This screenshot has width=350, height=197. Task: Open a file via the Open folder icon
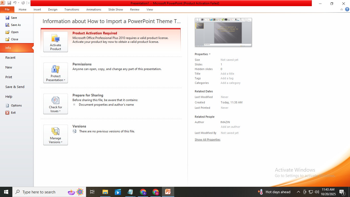[x=7, y=32]
